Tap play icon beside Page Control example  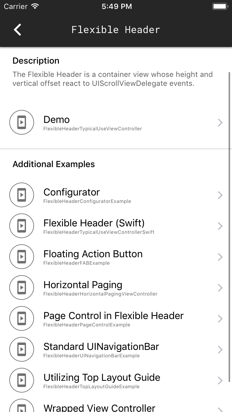(x=22, y=318)
